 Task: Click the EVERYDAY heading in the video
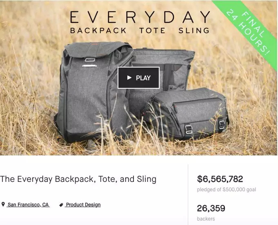point(140,17)
